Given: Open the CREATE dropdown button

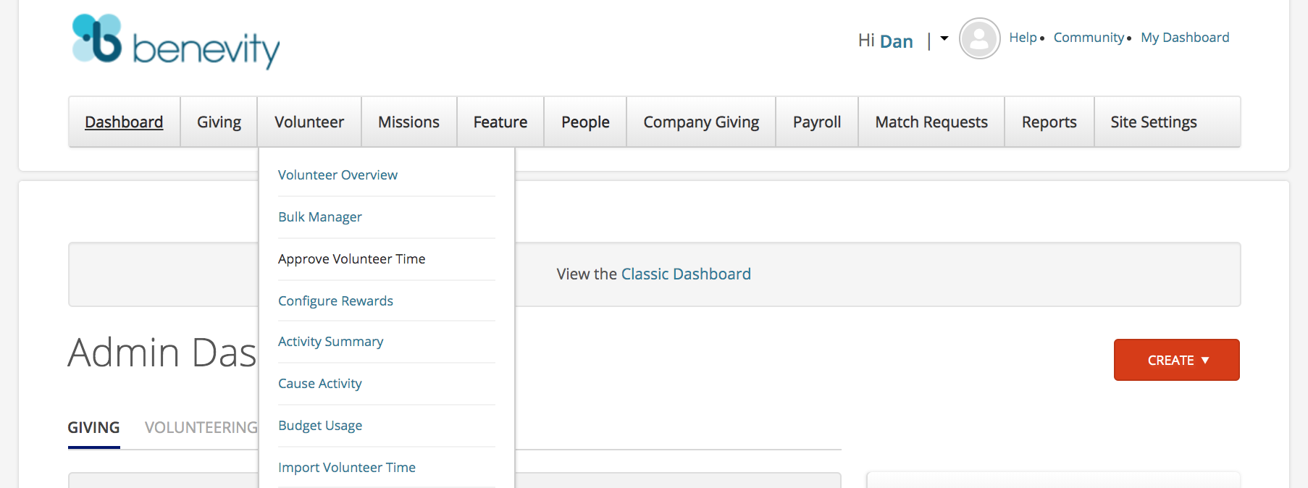Looking at the screenshot, I should [x=1176, y=360].
